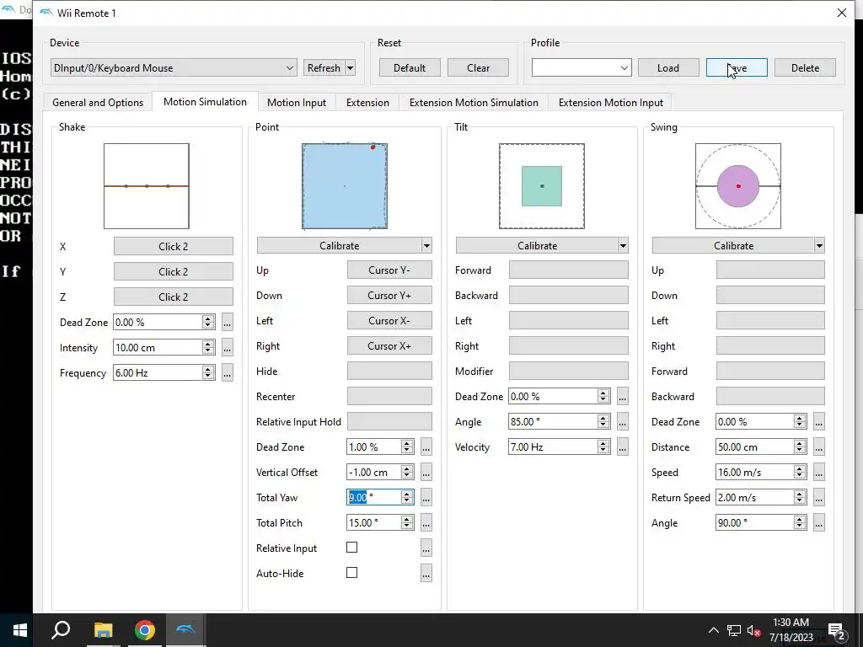Click the Total Pitch value field

[373, 523]
